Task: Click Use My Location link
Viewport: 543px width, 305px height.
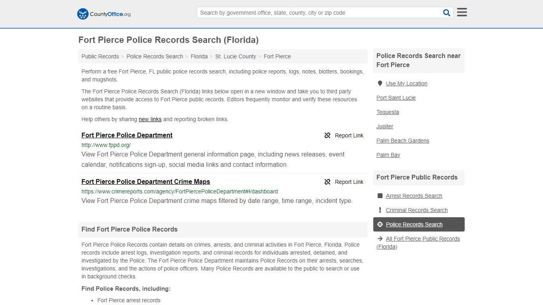Action: pos(407,83)
